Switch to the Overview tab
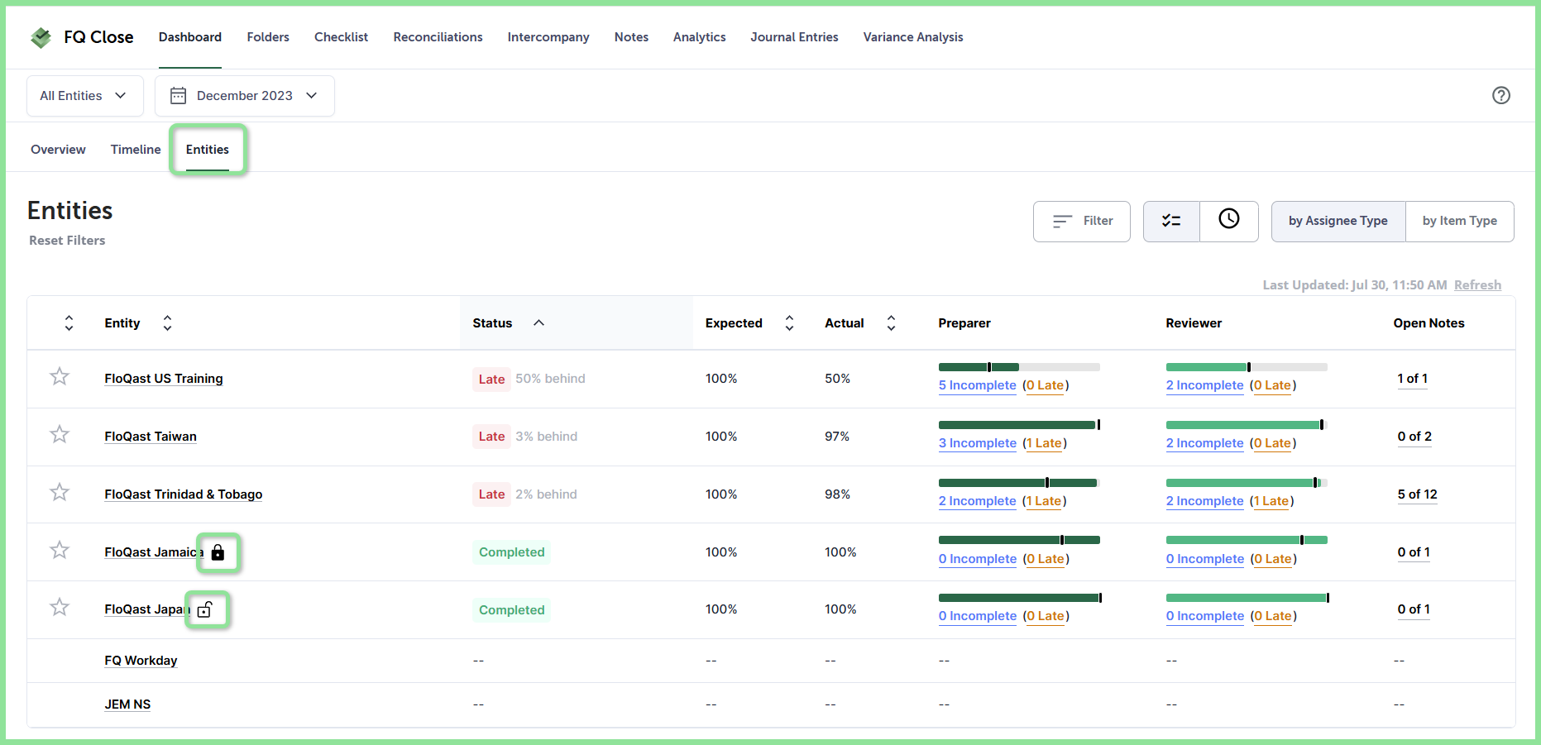The height and width of the screenshot is (745, 1541). 58,150
